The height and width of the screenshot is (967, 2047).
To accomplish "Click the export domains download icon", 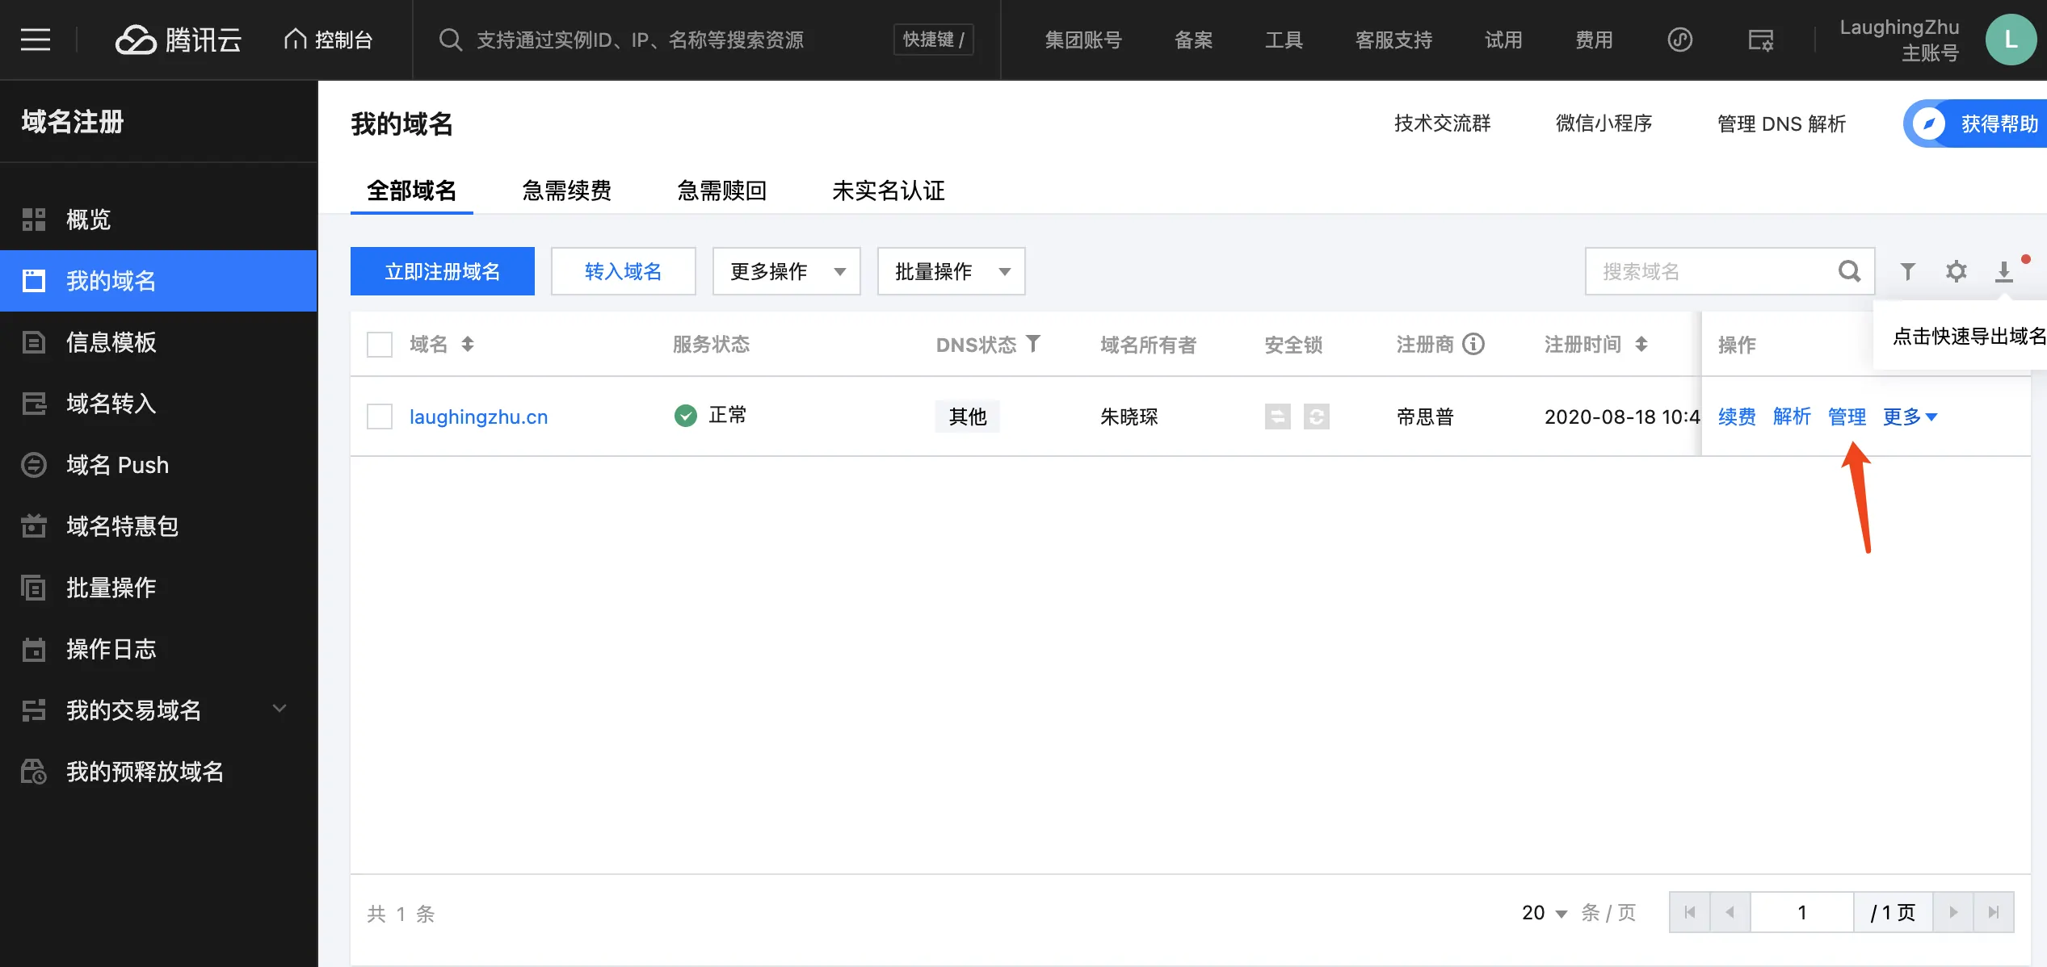I will click(x=2003, y=271).
